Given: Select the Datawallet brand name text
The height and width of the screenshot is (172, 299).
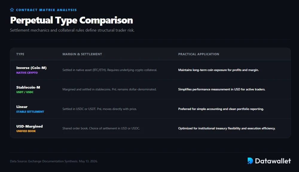Looking at the screenshot, I should coord(273,161).
